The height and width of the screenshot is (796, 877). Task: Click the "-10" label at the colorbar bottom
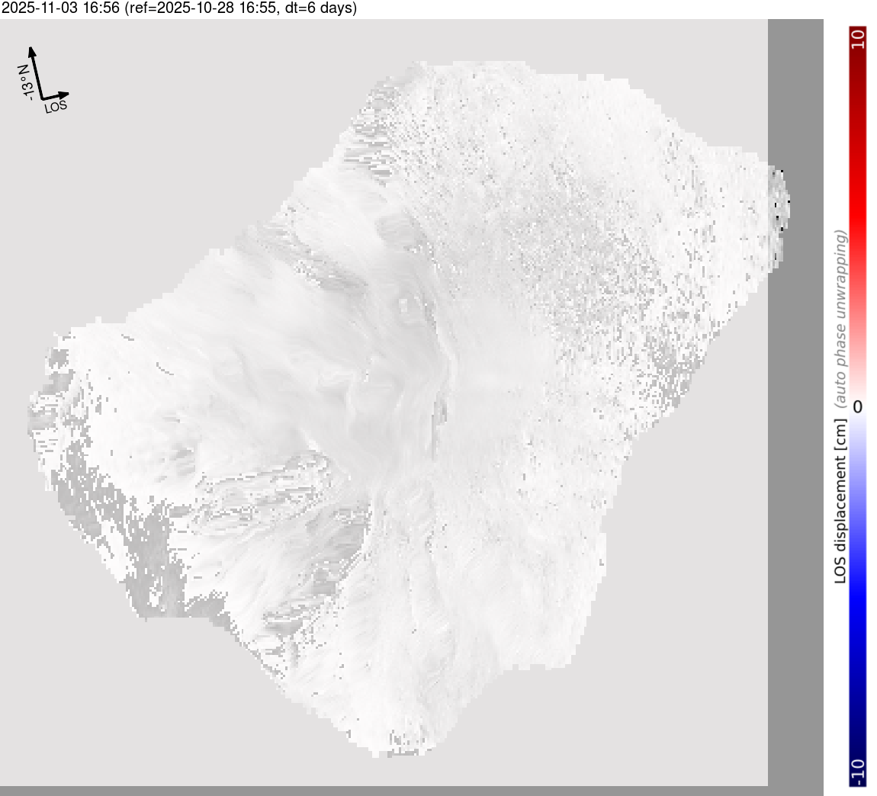[857, 772]
